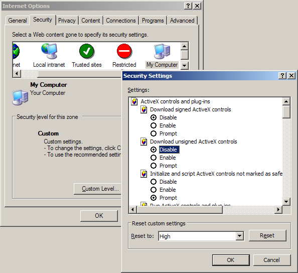Enable Download signed ActiveX controls

pyautogui.click(x=154, y=125)
